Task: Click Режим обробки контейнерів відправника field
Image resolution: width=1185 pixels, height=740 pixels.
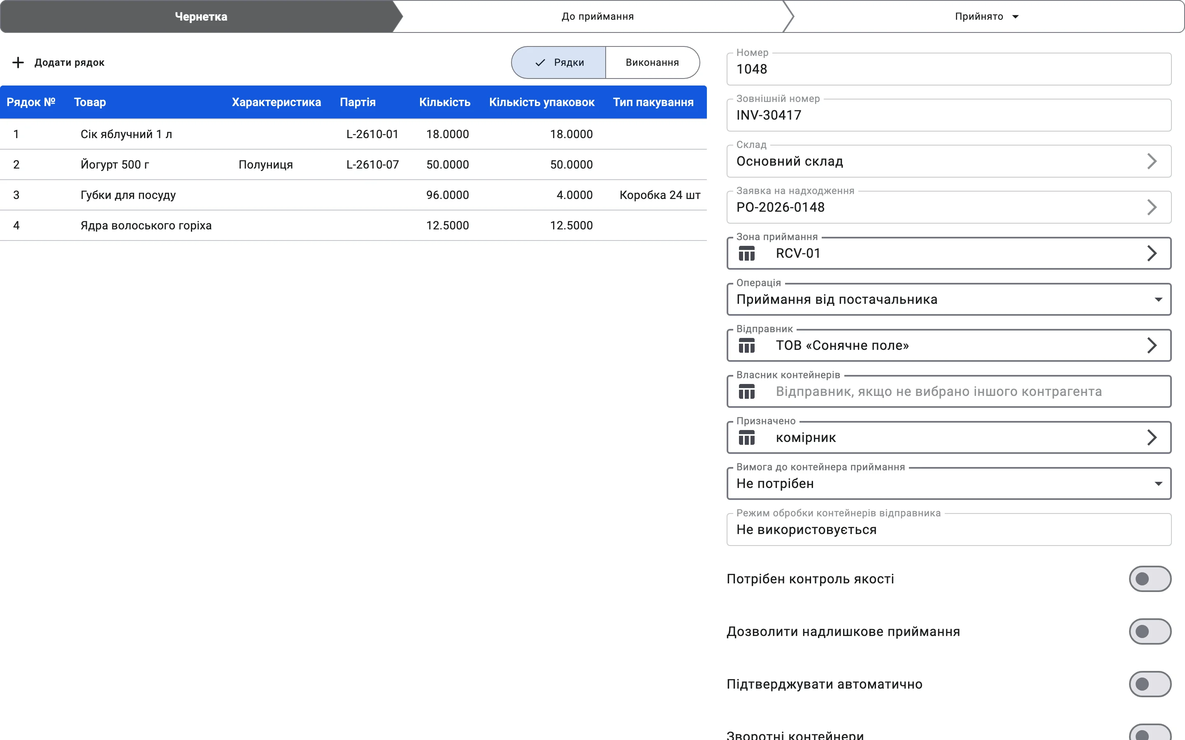Action: click(x=948, y=530)
